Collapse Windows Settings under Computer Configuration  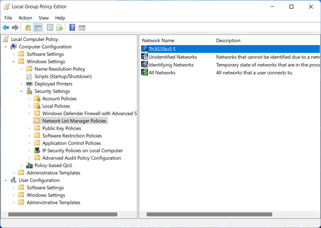pos(13,61)
